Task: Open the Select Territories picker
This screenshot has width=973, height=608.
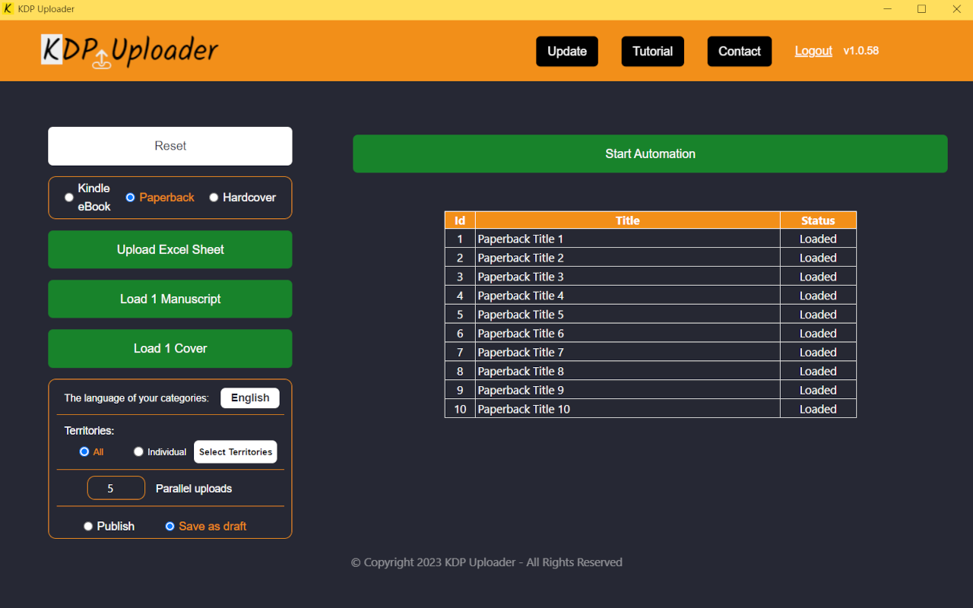Action: 236,451
